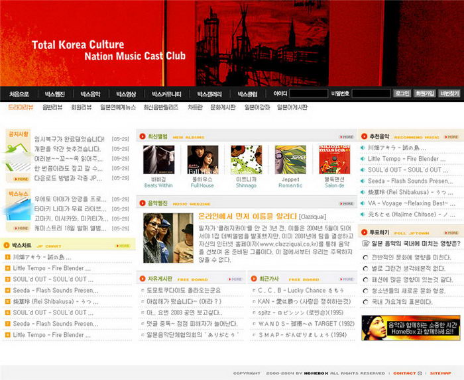Open the SITEMAP footer link
Image resolution: width=464 pixels, height=380 pixels.
coord(441,373)
